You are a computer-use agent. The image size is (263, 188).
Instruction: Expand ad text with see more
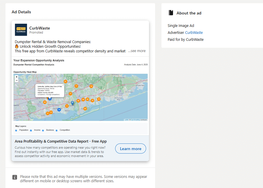pos(137,51)
